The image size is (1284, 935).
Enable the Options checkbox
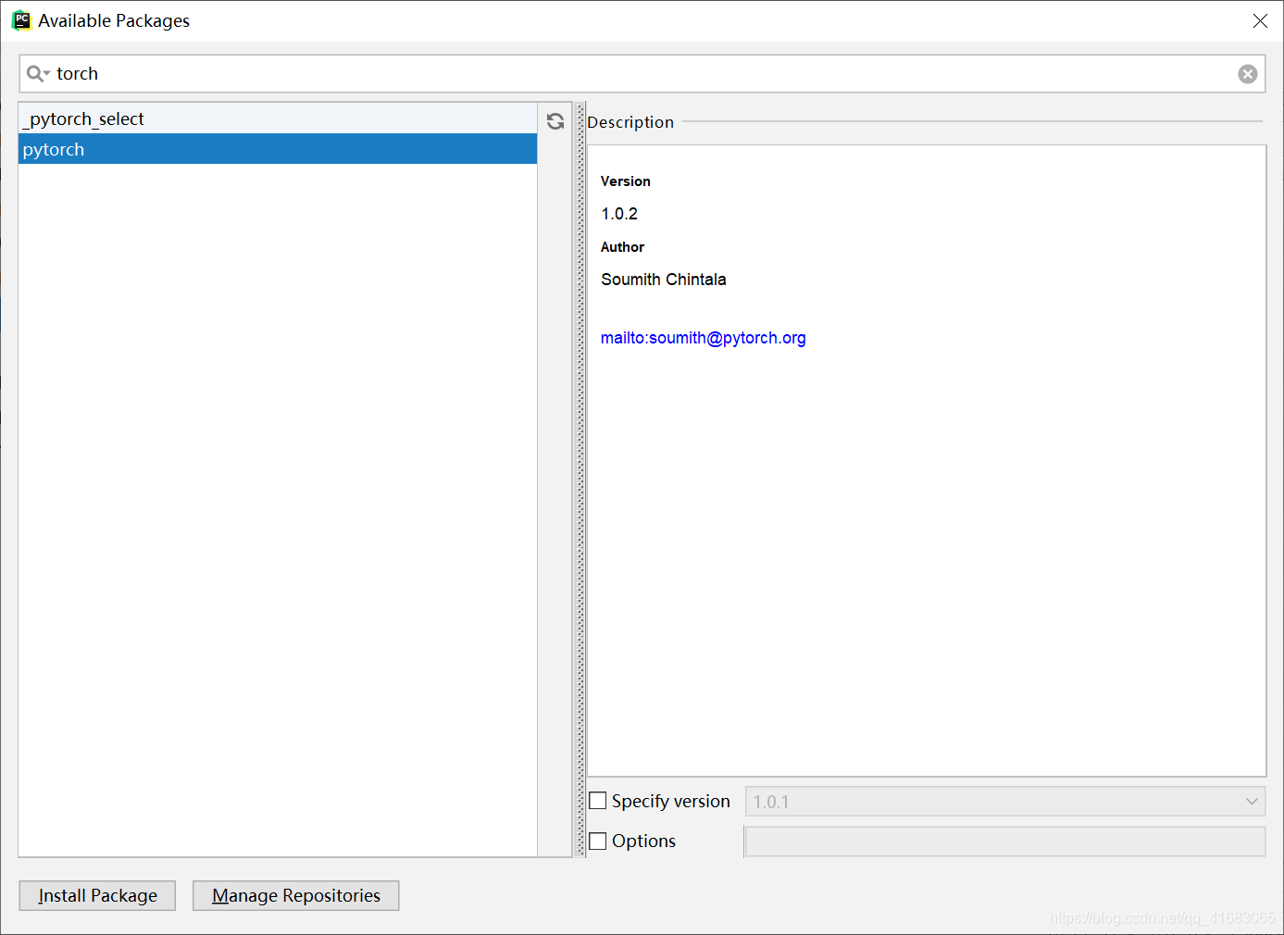pyautogui.click(x=598, y=841)
